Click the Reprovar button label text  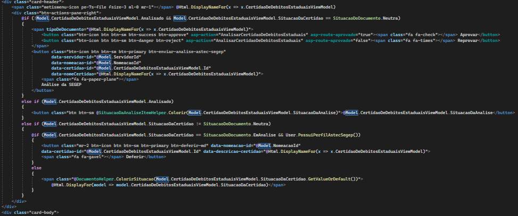[x=468, y=40]
